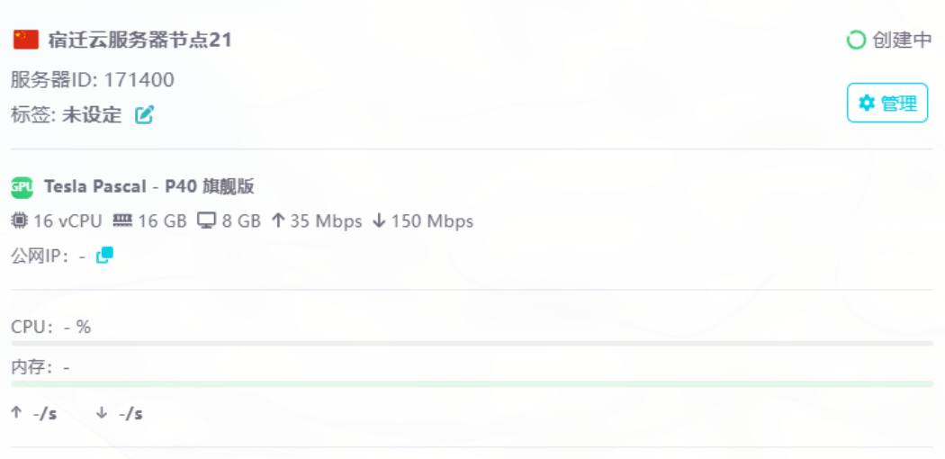Click Tesla Pascal - P40 旗舰版 title
This screenshot has width=945, height=459.
148,187
